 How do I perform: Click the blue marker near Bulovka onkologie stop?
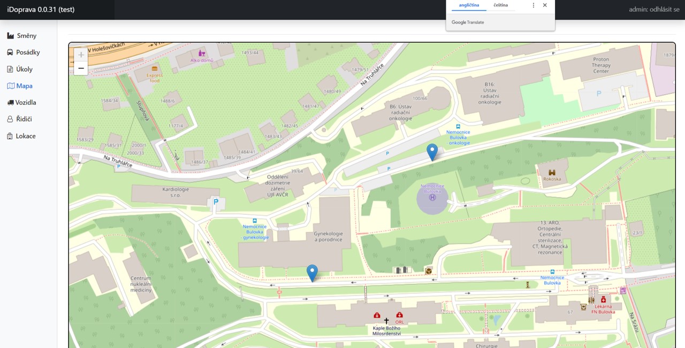[x=432, y=152]
